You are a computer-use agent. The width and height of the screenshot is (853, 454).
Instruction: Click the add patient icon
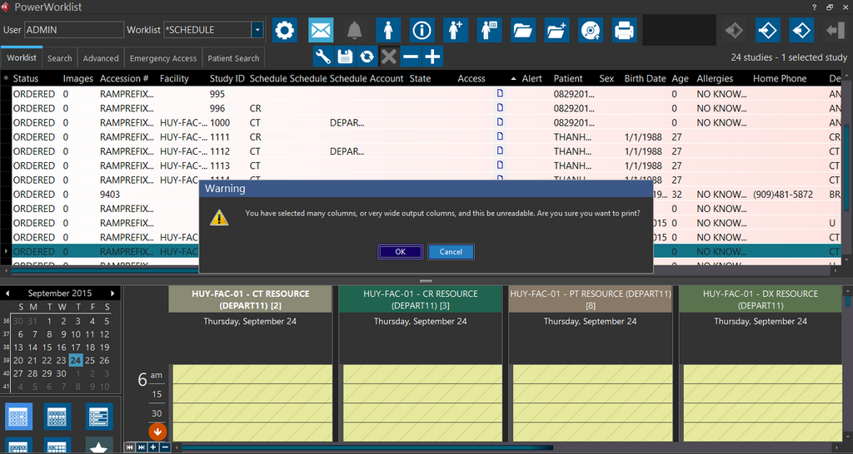[456, 31]
